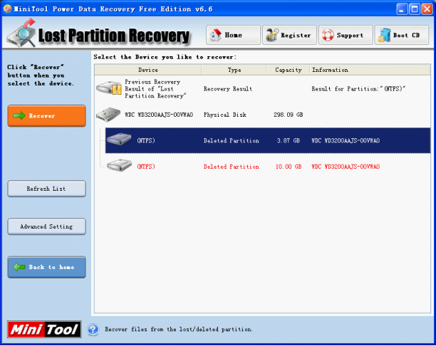Screen dimensions: 436x346
Task: Click the house icon on Home button
Action: coord(216,35)
